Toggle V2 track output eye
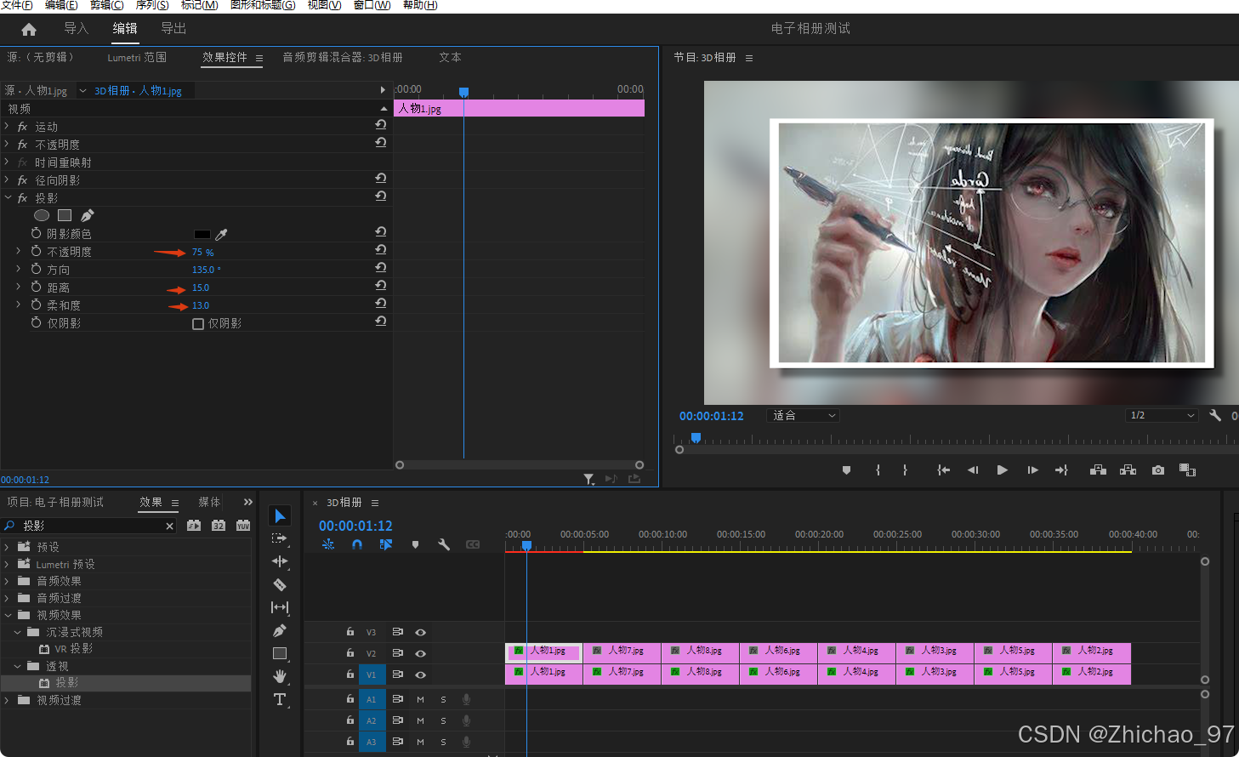Image resolution: width=1239 pixels, height=757 pixels. pos(420,653)
